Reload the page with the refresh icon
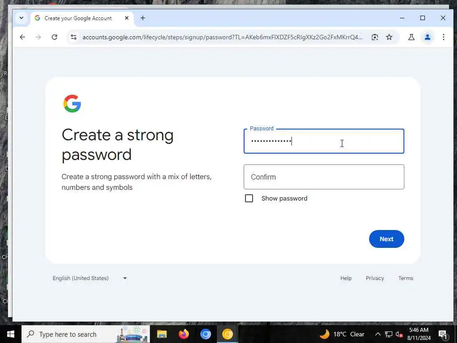457x343 pixels. (x=54, y=37)
